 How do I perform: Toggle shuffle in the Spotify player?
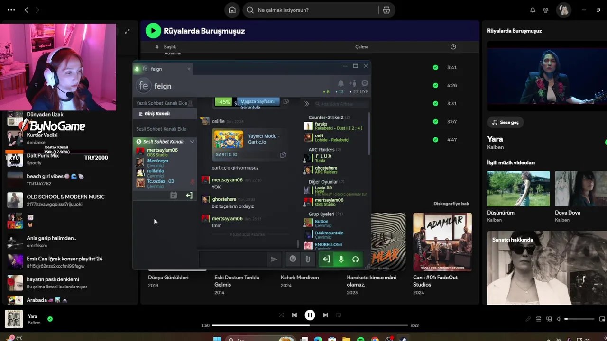[281, 315]
